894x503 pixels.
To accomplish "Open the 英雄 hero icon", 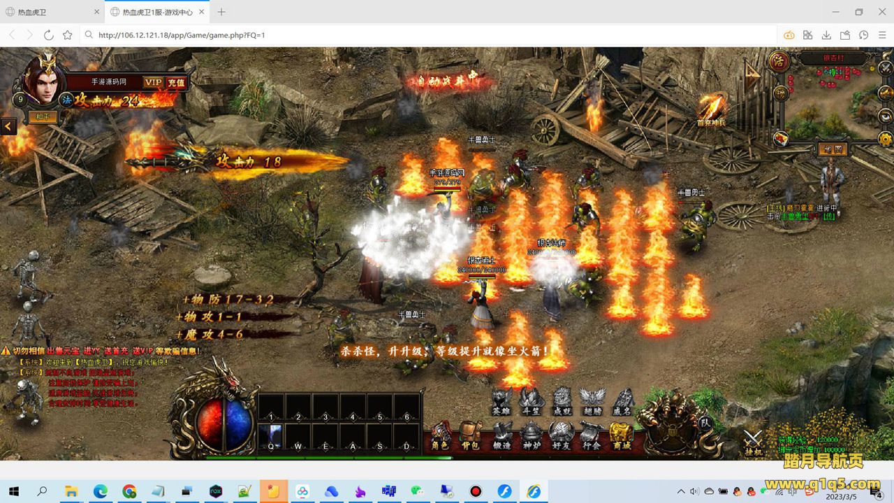I will point(501,401).
